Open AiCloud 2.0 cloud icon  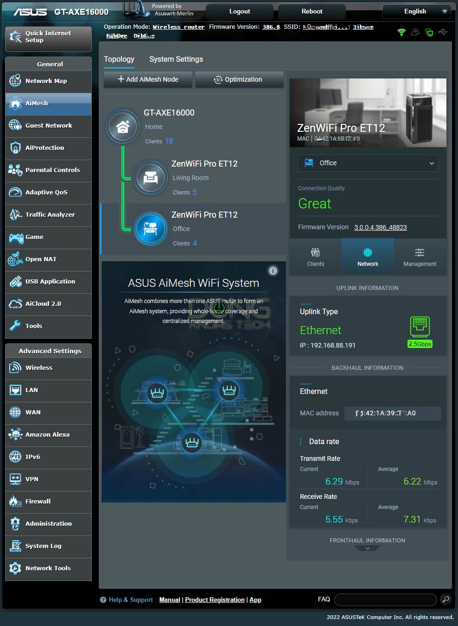15,303
